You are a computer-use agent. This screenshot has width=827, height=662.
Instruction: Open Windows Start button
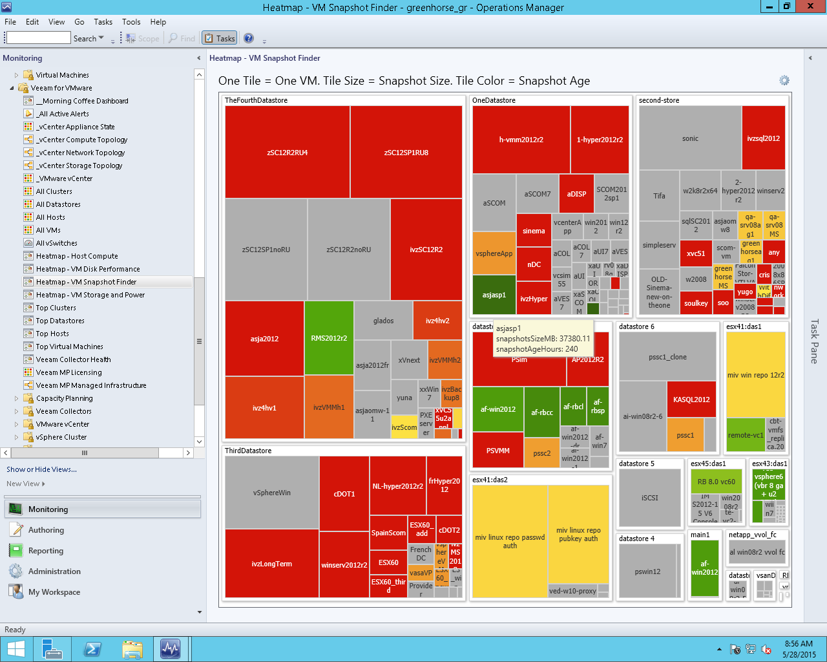coord(16,649)
